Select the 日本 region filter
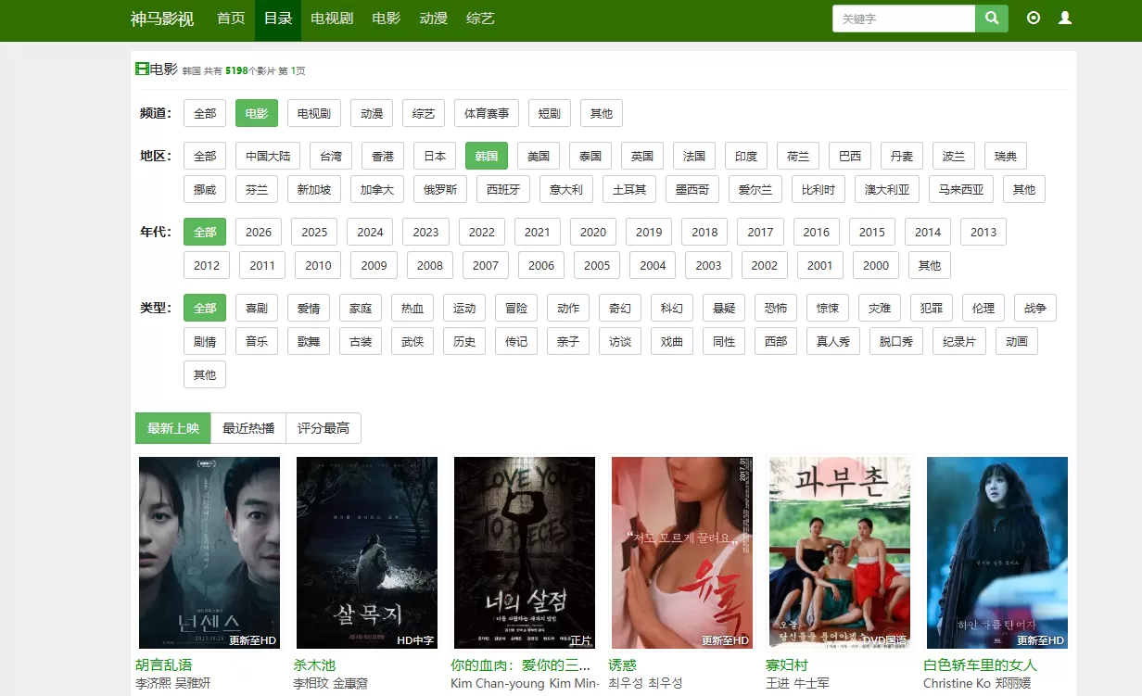 435,156
